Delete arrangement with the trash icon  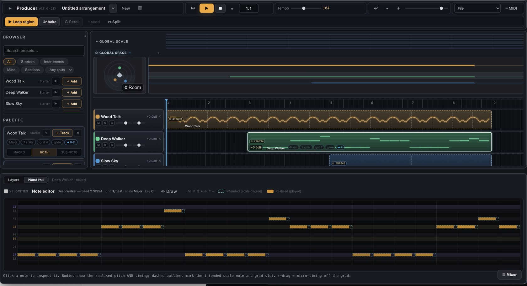click(140, 8)
